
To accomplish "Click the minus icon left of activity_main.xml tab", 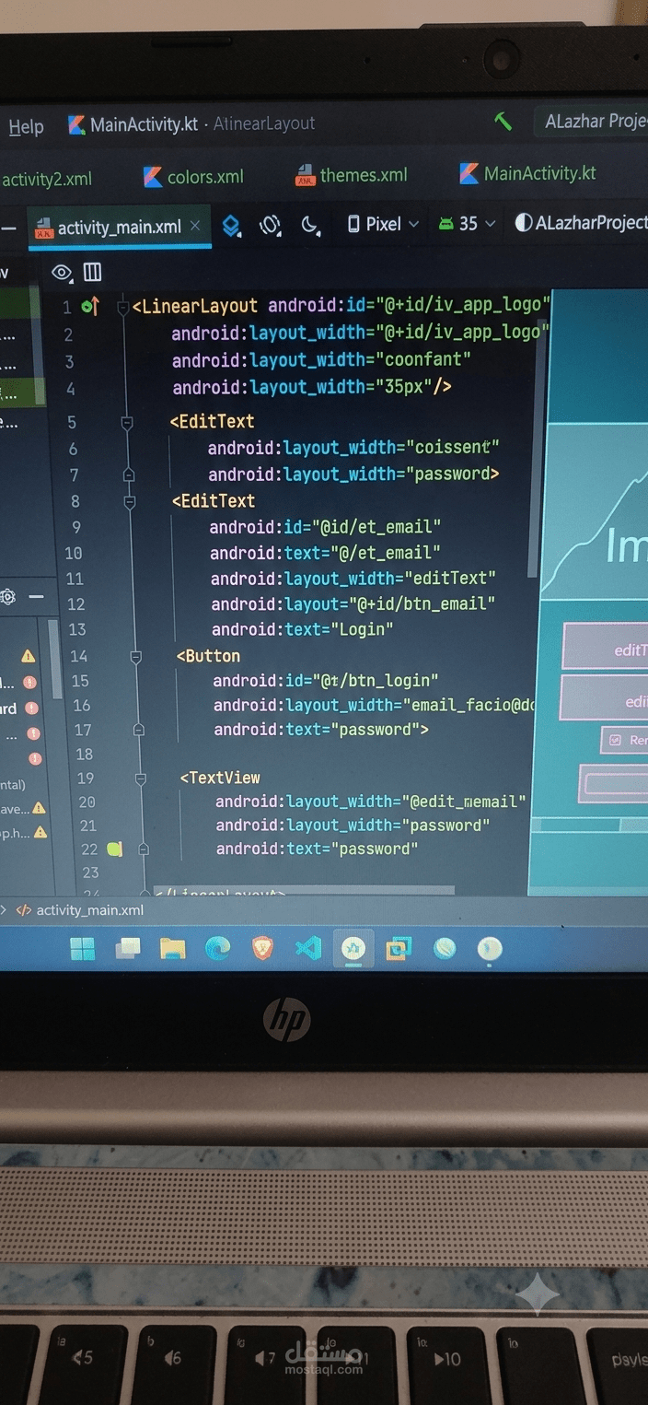I will point(8,228).
